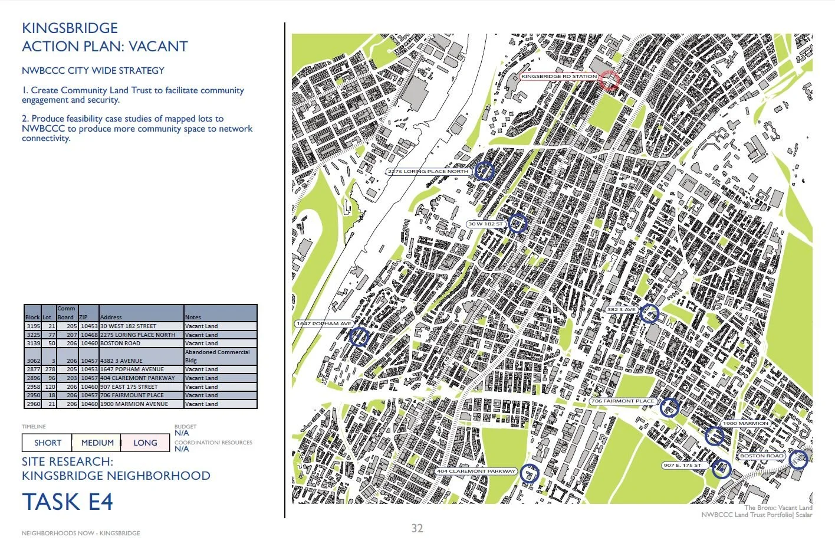Click the blue circle marker for 2275 Loring Place North
835x540 pixels.
click(484, 171)
